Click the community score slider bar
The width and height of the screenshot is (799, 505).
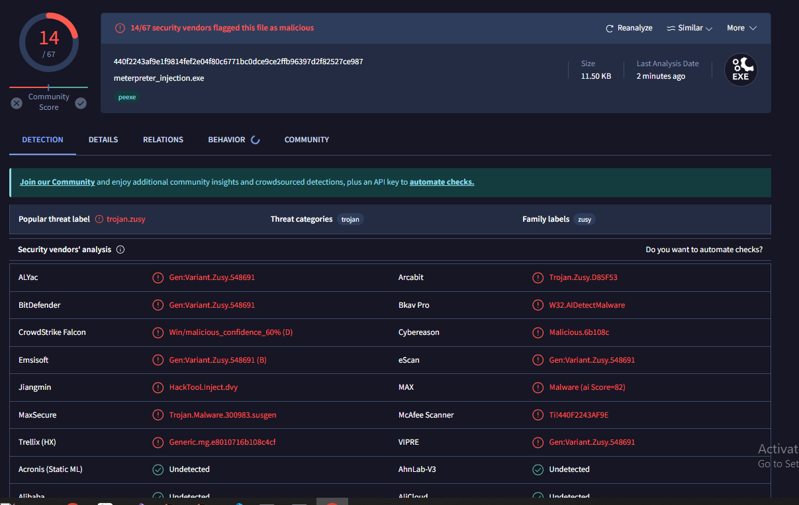[x=48, y=87]
